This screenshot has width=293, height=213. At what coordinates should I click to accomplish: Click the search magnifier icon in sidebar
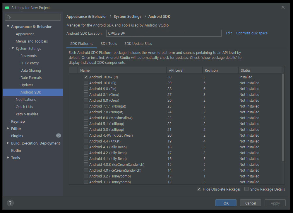pos(8,17)
